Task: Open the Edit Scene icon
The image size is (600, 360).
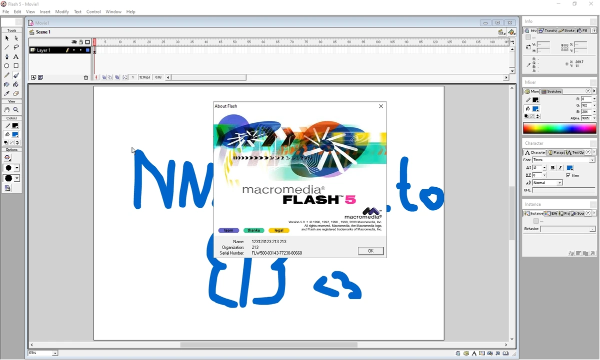Action: [501, 32]
